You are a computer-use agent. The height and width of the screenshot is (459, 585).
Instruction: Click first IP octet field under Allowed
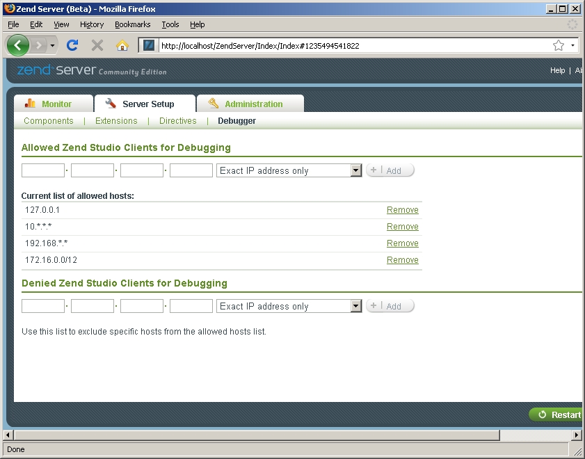tap(43, 170)
